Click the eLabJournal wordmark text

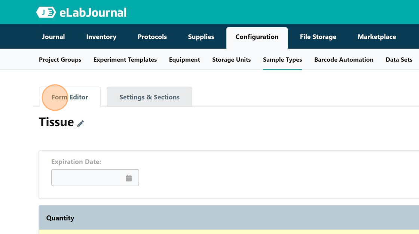tap(93, 13)
